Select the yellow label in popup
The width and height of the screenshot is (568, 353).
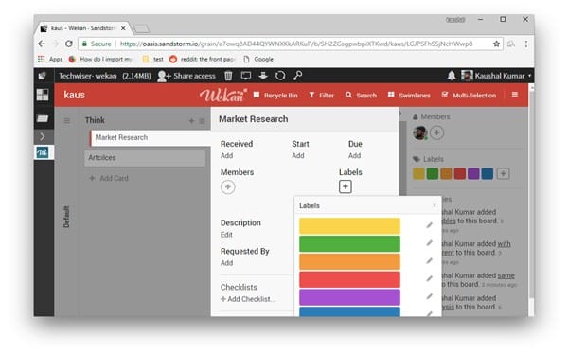(349, 226)
